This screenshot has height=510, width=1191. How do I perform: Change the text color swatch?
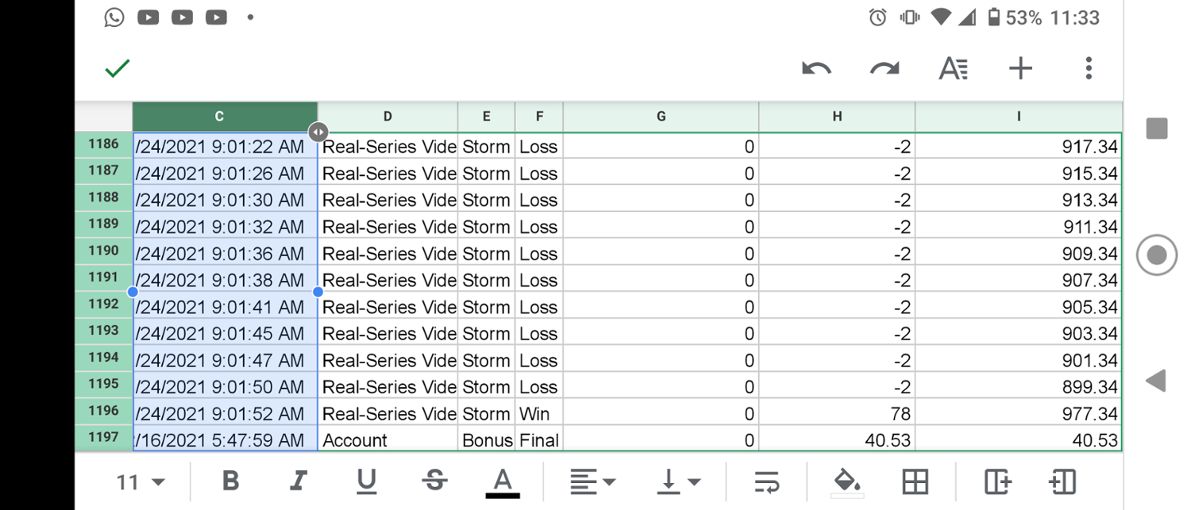pos(503,481)
